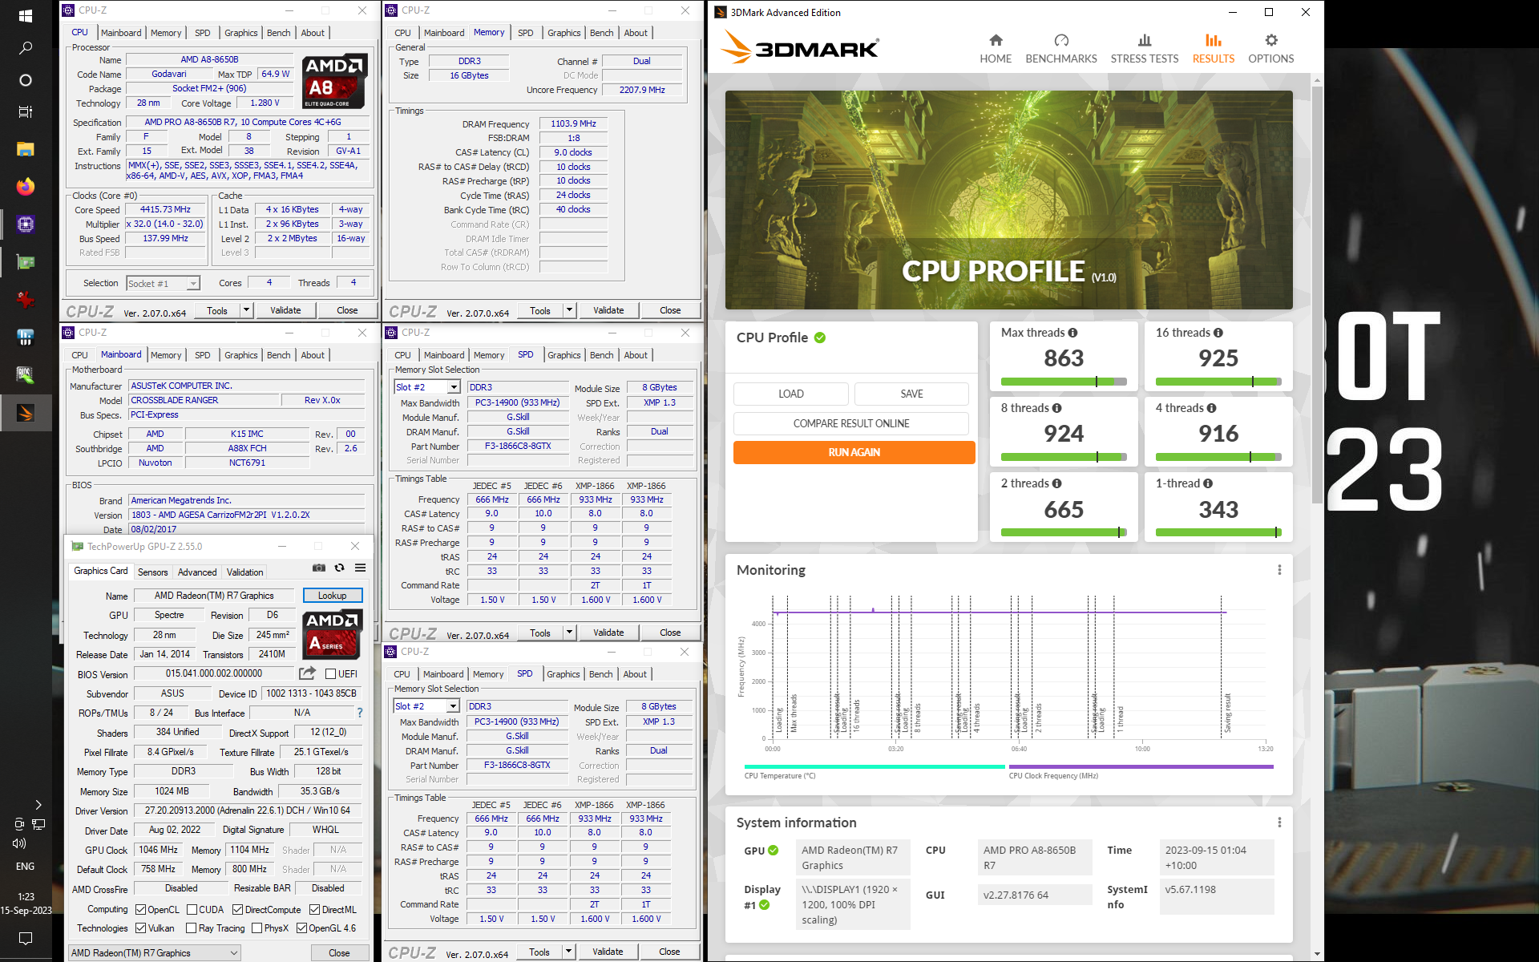Click 1-thread score bar
The image size is (1539, 962).
click(1218, 532)
